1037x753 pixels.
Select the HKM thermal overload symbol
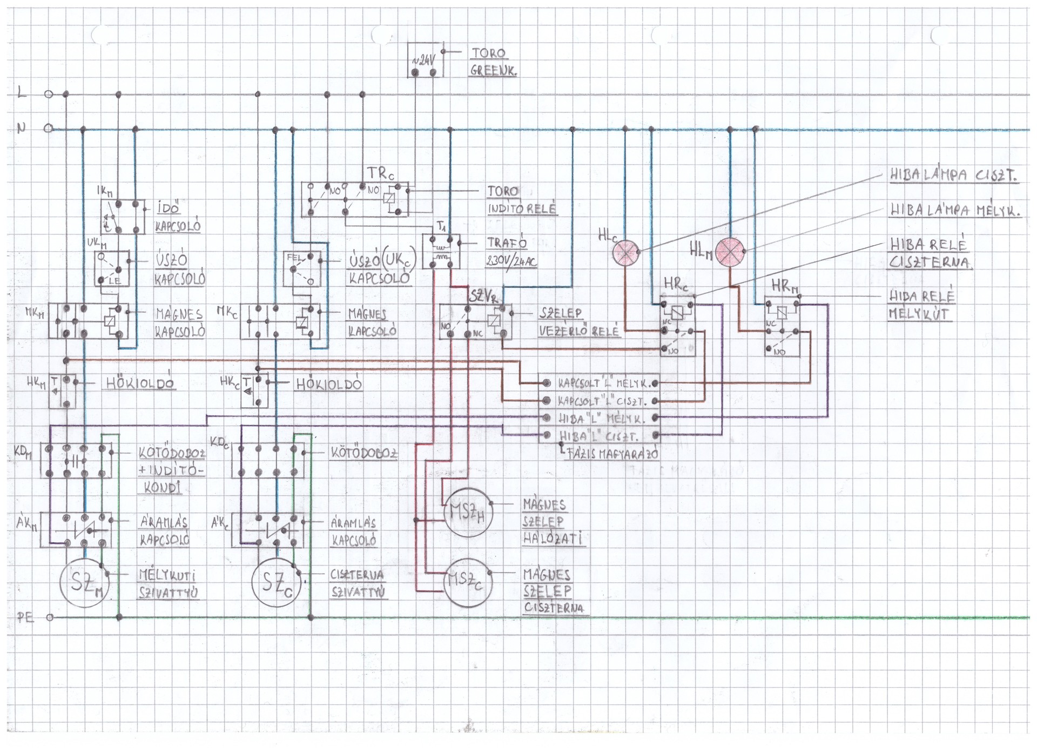(x=62, y=391)
